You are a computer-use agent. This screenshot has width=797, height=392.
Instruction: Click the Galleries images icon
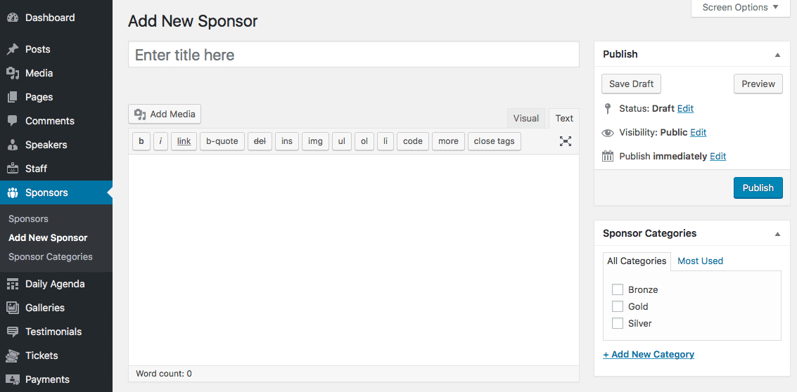click(13, 308)
